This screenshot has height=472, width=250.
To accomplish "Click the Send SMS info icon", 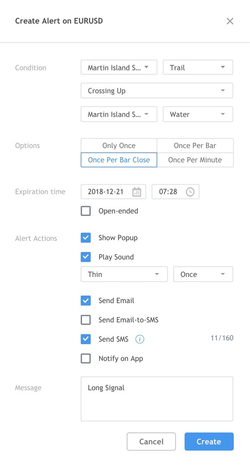I will (140, 339).
